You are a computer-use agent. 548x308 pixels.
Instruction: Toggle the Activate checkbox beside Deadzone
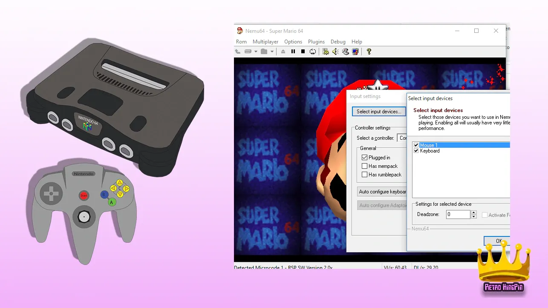[485, 215]
